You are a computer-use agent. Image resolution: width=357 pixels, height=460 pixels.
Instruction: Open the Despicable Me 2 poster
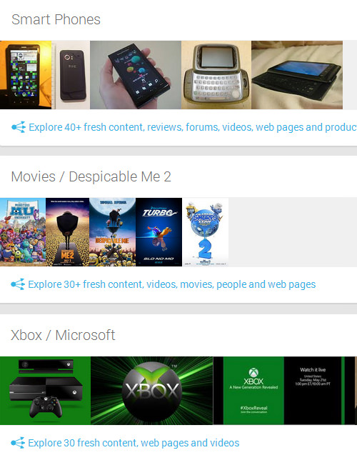tap(67, 232)
